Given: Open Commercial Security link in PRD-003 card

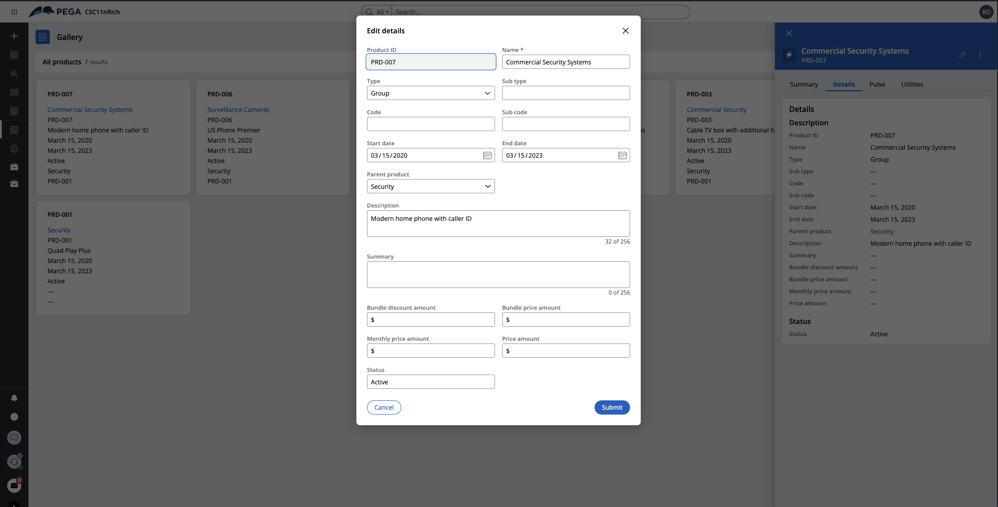Looking at the screenshot, I should (716, 110).
